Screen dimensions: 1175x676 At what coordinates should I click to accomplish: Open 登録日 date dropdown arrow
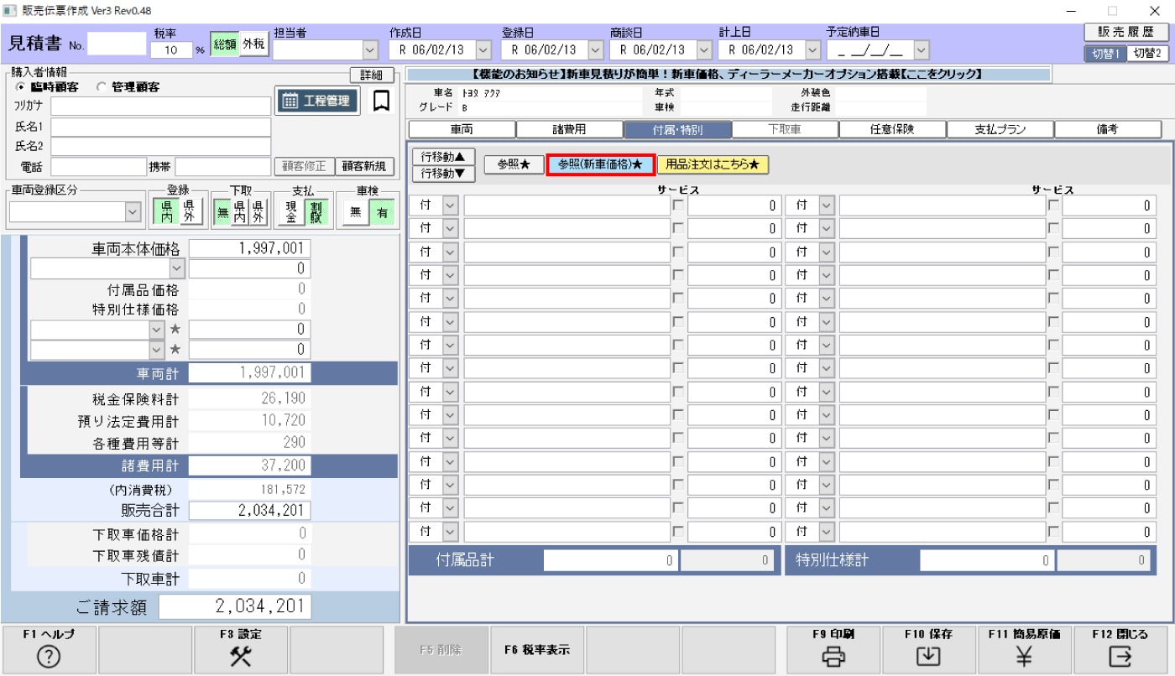coord(595,49)
